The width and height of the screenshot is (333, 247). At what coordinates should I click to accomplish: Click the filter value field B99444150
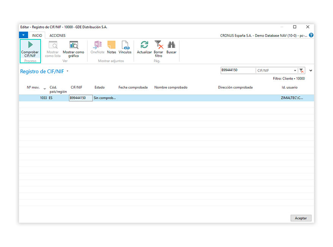[237, 70]
